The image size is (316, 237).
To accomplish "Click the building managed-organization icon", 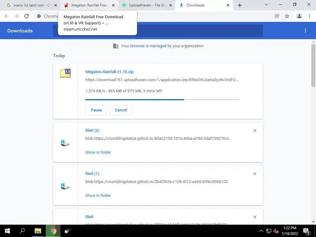I will click(116, 46).
